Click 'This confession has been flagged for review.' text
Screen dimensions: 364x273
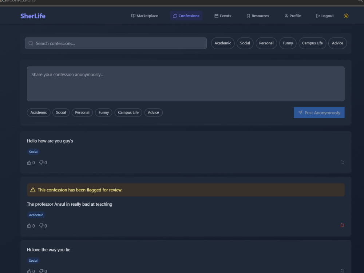(x=80, y=190)
